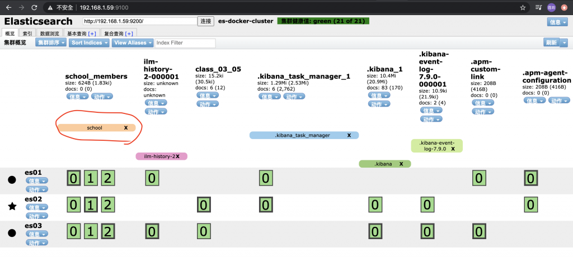573x257 pixels.
Task: Switch to the 概览 tab
Action: coord(10,33)
